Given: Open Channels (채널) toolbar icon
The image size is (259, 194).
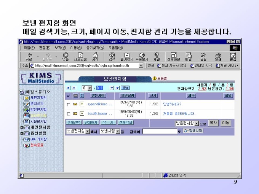Looking at the screenshot, I should (x=157, y=57).
